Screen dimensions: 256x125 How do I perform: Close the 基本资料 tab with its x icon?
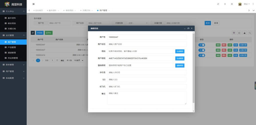click(58, 10)
